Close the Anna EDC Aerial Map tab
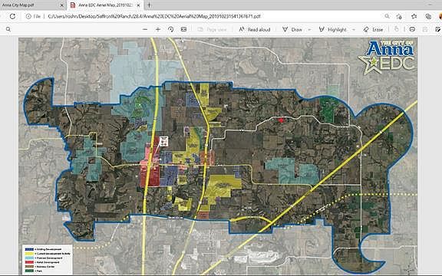The image size is (442, 276). pyautogui.click(x=138, y=5)
